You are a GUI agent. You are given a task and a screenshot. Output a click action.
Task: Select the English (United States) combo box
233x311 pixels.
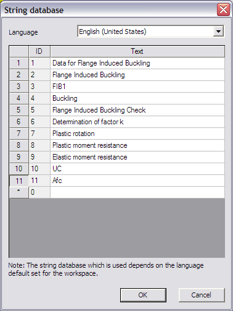click(151, 32)
